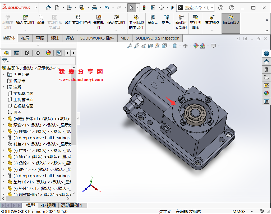Open the SOLIDWORKS Inspection tab

tap(157, 38)
